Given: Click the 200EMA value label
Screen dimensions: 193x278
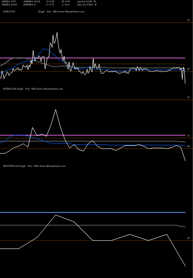Looking at the screenshot, I should click(x=29, y=5).
